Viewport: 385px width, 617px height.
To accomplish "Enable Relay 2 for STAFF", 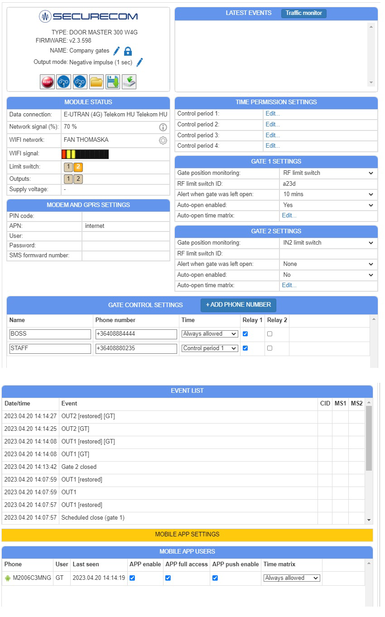I will pyautogui.click(x=270, y=348).
